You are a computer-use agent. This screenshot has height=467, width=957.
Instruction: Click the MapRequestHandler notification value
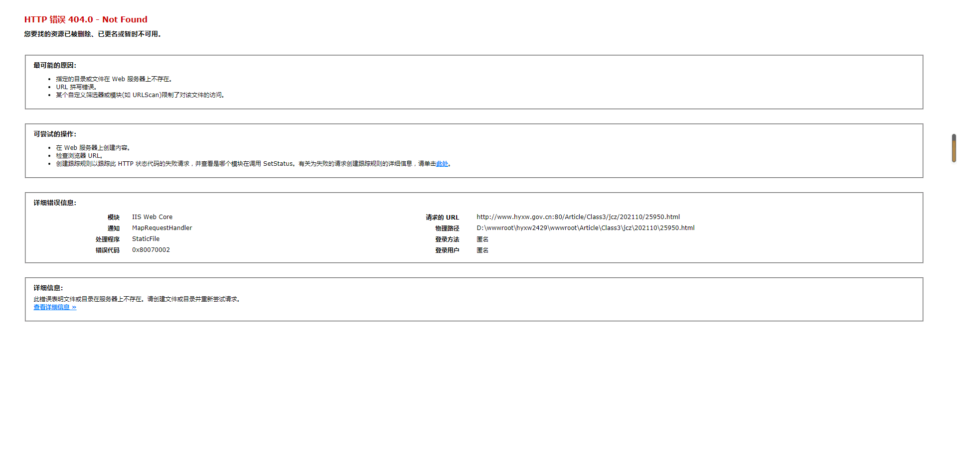click(161, 228)
